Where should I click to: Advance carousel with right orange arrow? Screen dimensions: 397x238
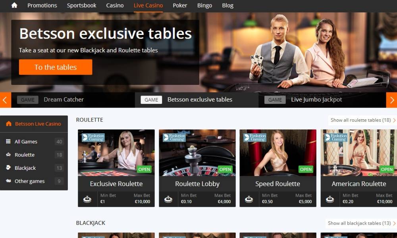click(391, 100)
